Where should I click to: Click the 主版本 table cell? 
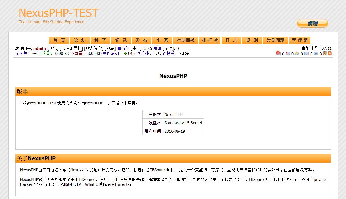click(153, 114)
